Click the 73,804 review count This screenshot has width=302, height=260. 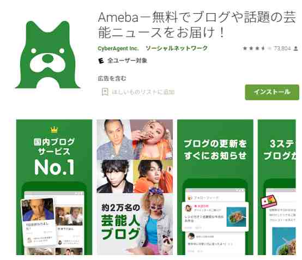[x=282, y=49]
